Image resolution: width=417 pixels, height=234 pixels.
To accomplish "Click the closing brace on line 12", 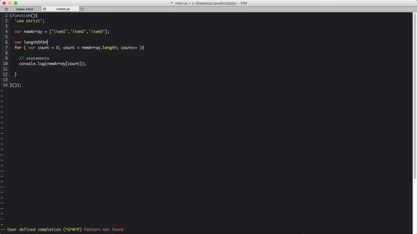I will (x=16, y=75).
